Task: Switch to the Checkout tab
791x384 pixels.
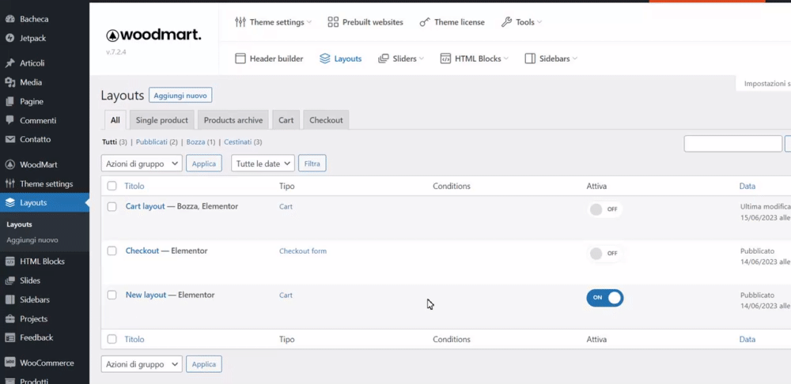Action: point(326,120)
